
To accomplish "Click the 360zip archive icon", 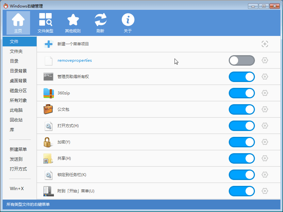I will click(49, 93).
